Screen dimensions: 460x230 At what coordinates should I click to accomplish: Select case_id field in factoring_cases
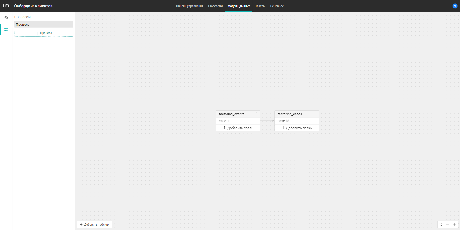pyautogui.click(x=297, y=121)
